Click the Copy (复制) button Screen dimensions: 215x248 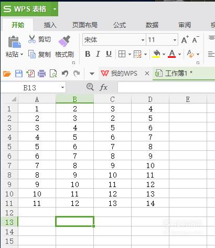point(39,54)
